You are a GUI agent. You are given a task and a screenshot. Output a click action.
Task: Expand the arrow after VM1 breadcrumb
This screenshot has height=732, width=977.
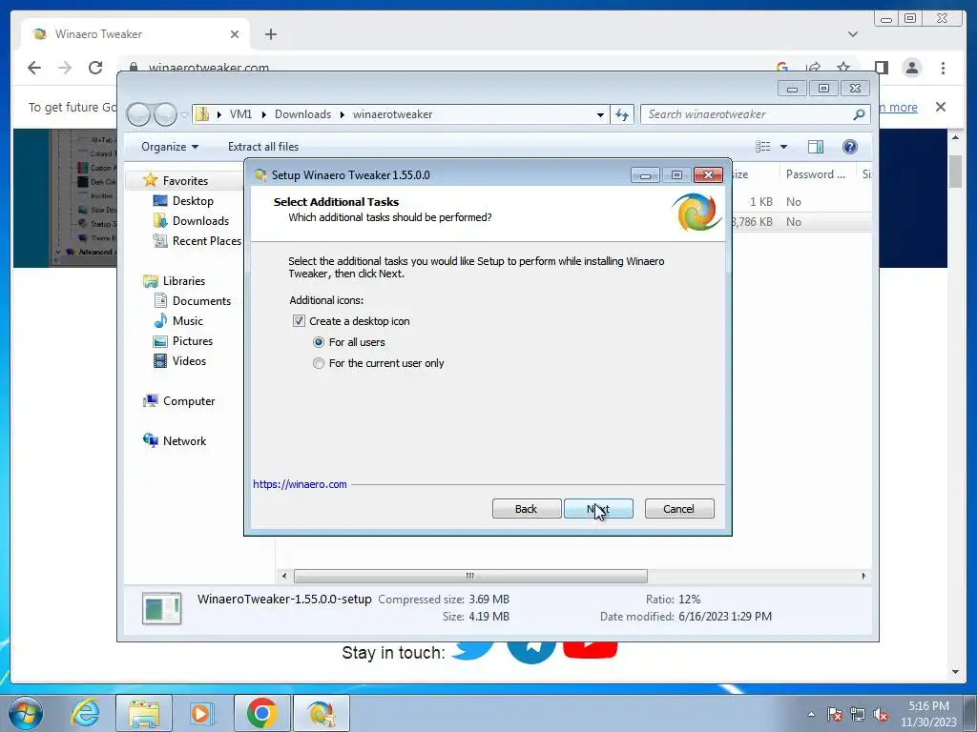pos(263,114)
